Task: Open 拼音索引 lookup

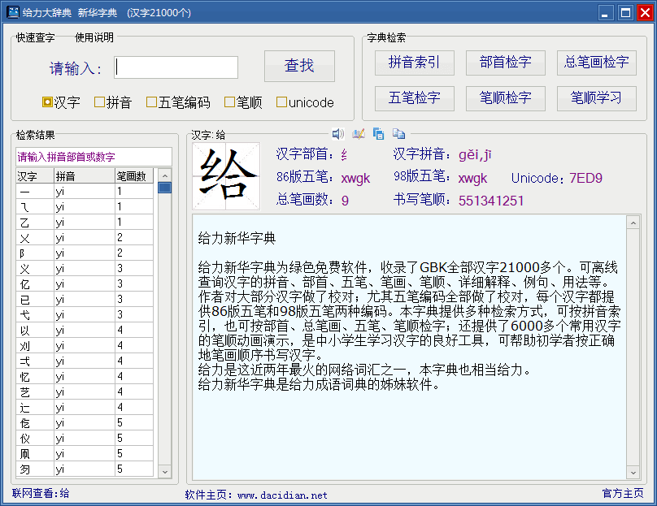Action: point(415,63)
